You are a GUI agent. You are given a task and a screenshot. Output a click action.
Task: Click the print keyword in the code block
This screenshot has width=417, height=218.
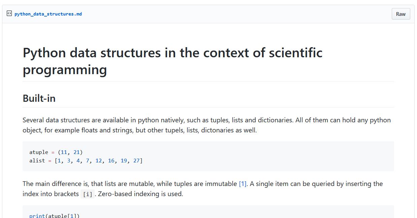37,216
